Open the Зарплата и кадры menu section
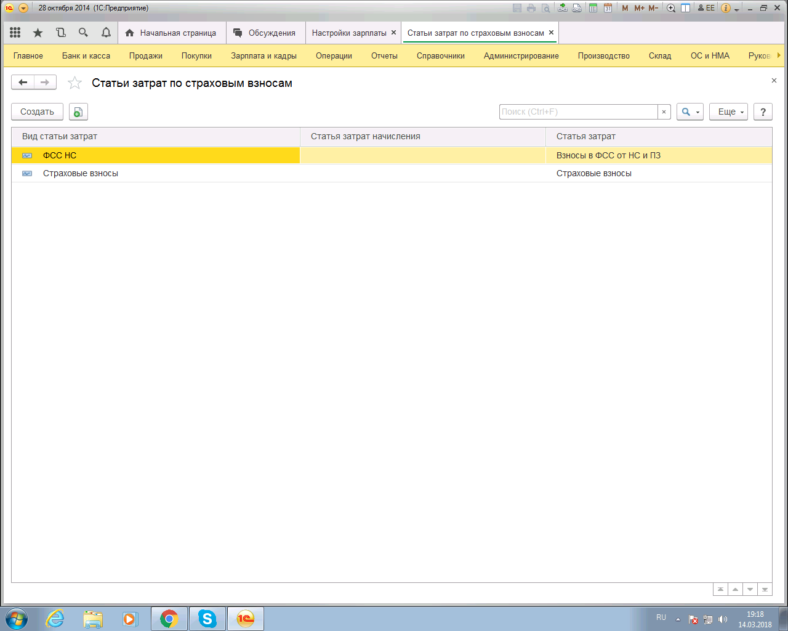The image size is (788, 631). tap(263, 55)
